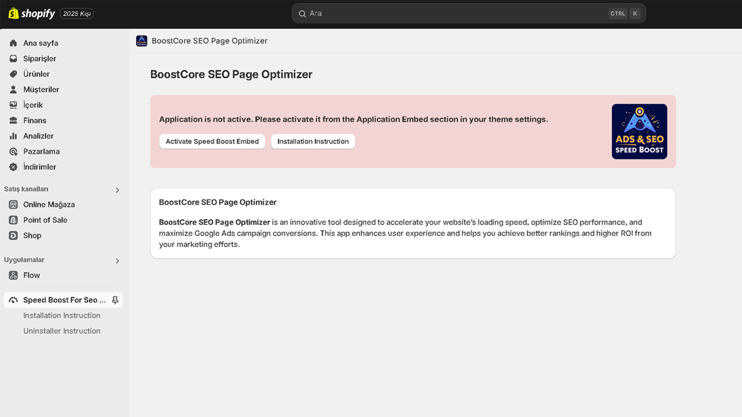Select the Pazarlama icon
This screenshot has height=417, width=742.
pyautogui.click(x=13, y=151)
